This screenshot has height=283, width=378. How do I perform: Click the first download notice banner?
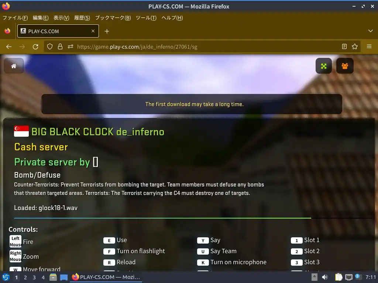click(192, 104)
